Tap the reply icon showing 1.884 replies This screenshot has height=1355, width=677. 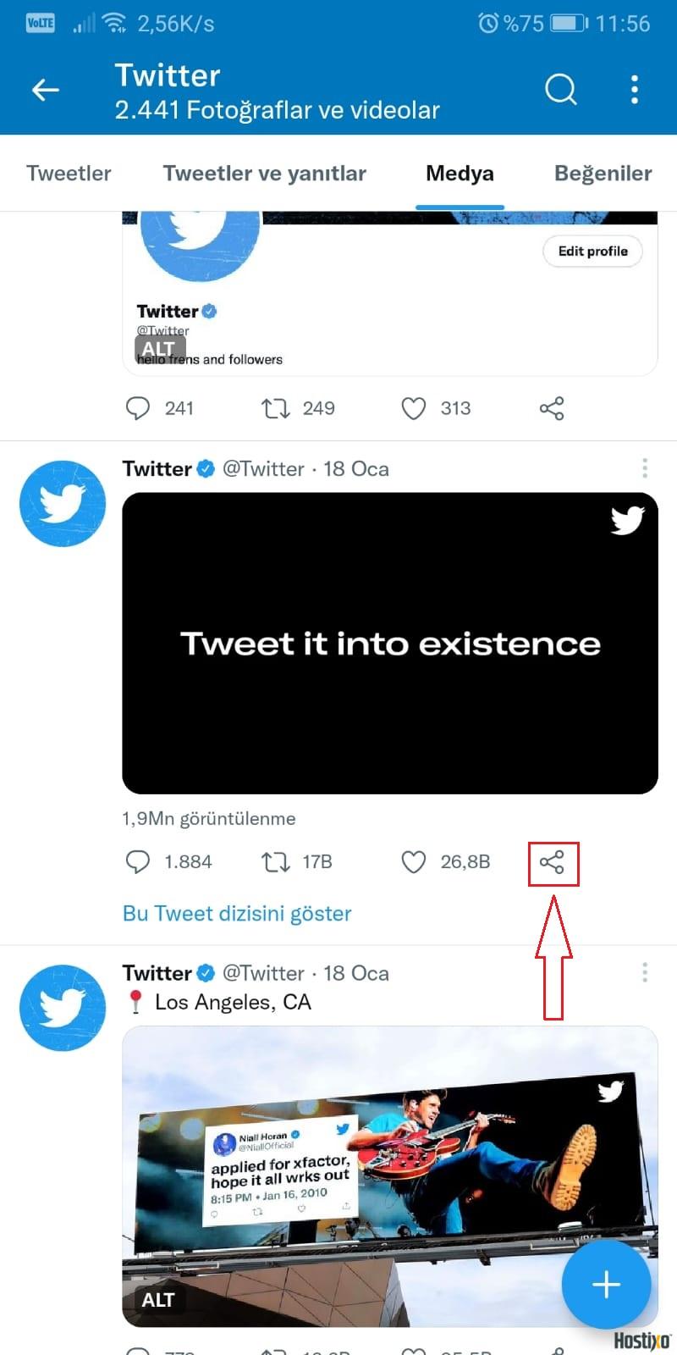click(138, 861)
